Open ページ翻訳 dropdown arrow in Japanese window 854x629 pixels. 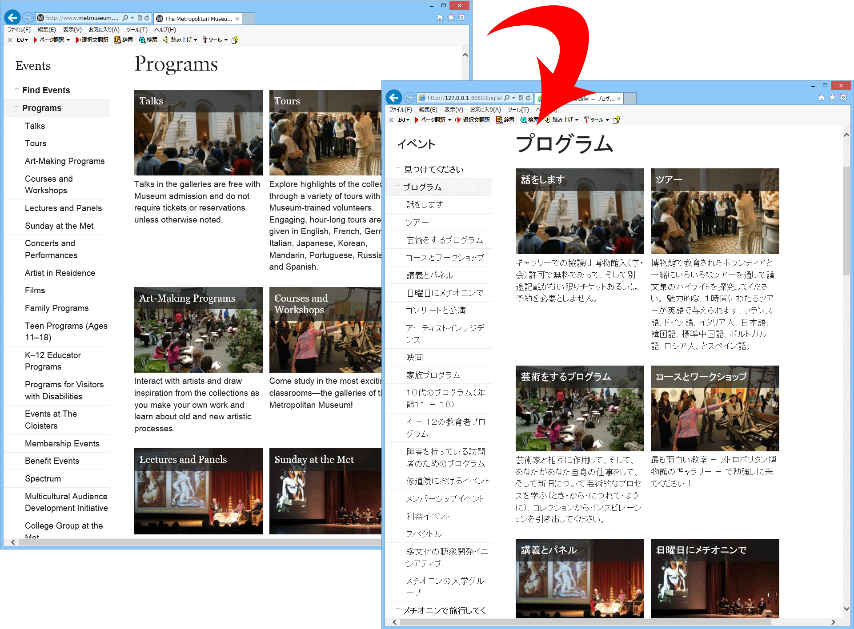point(449,120)
